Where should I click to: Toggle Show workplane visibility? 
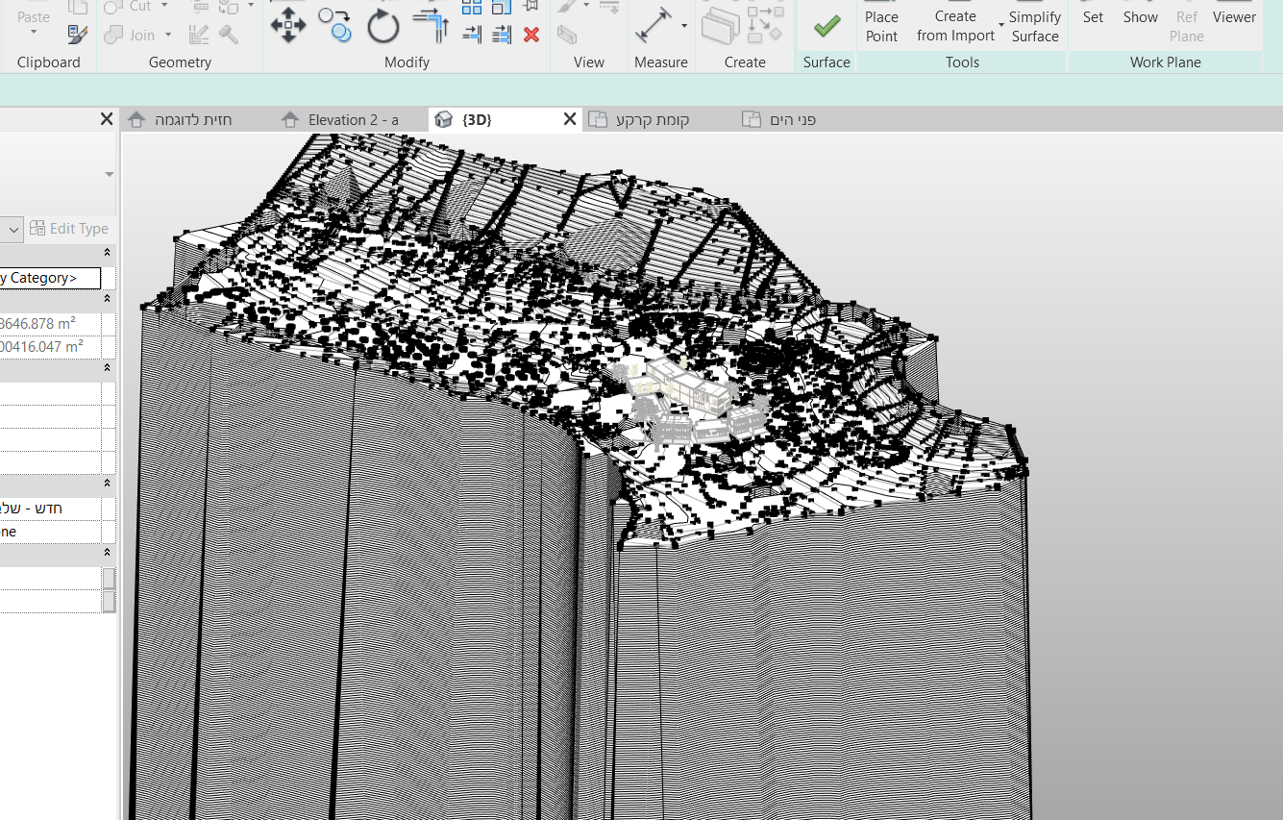[x=1140, y=16]
